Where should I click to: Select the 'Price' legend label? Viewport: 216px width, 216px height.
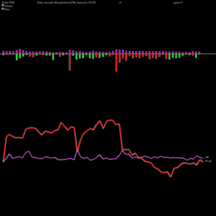coord(7,10)
